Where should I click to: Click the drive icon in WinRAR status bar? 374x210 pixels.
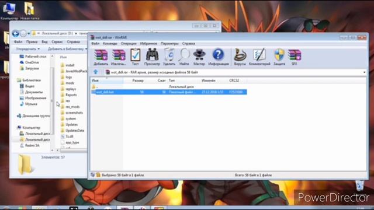click(93, 175)
